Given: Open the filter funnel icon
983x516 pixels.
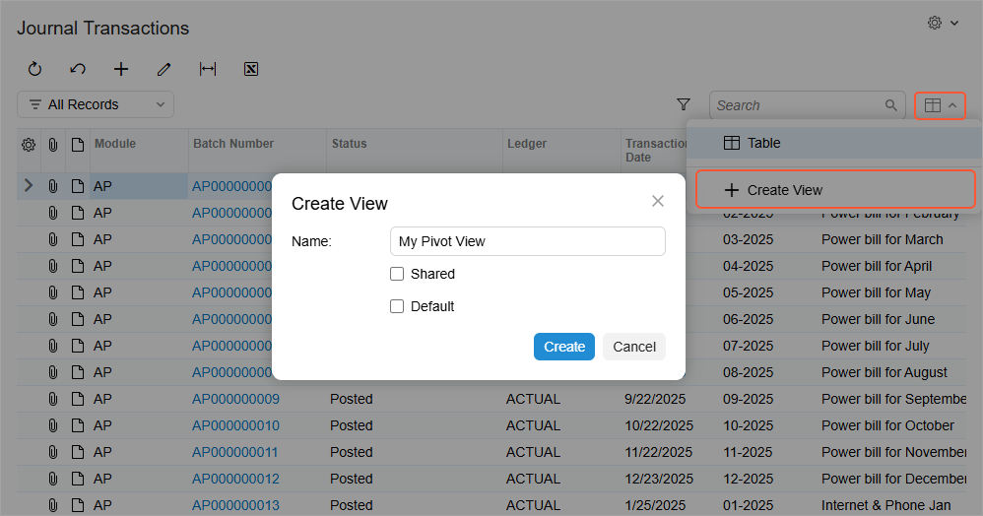Looking at the screenshot, I should (684, 104).
